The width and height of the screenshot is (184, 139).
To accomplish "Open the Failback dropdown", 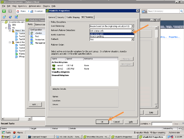I will point(132,39).
